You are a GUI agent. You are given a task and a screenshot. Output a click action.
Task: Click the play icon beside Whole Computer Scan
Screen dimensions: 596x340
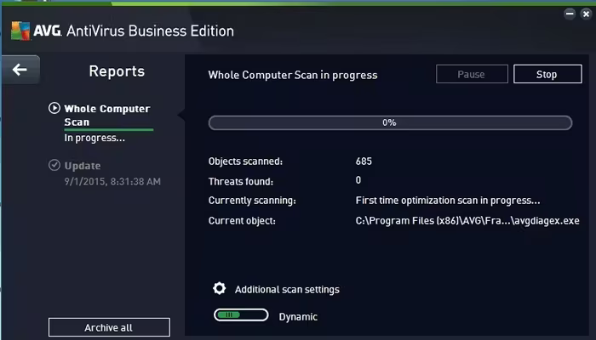coord(54,108)
